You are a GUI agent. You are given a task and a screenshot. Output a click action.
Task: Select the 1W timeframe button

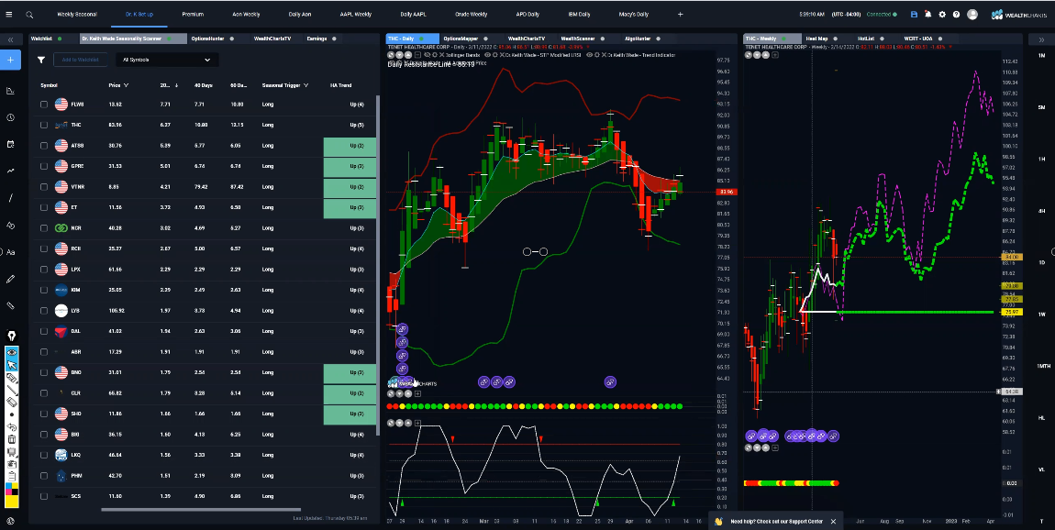click(x=1041, y=315)
